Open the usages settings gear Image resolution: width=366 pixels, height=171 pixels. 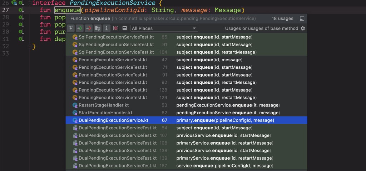tap(303, 28)
